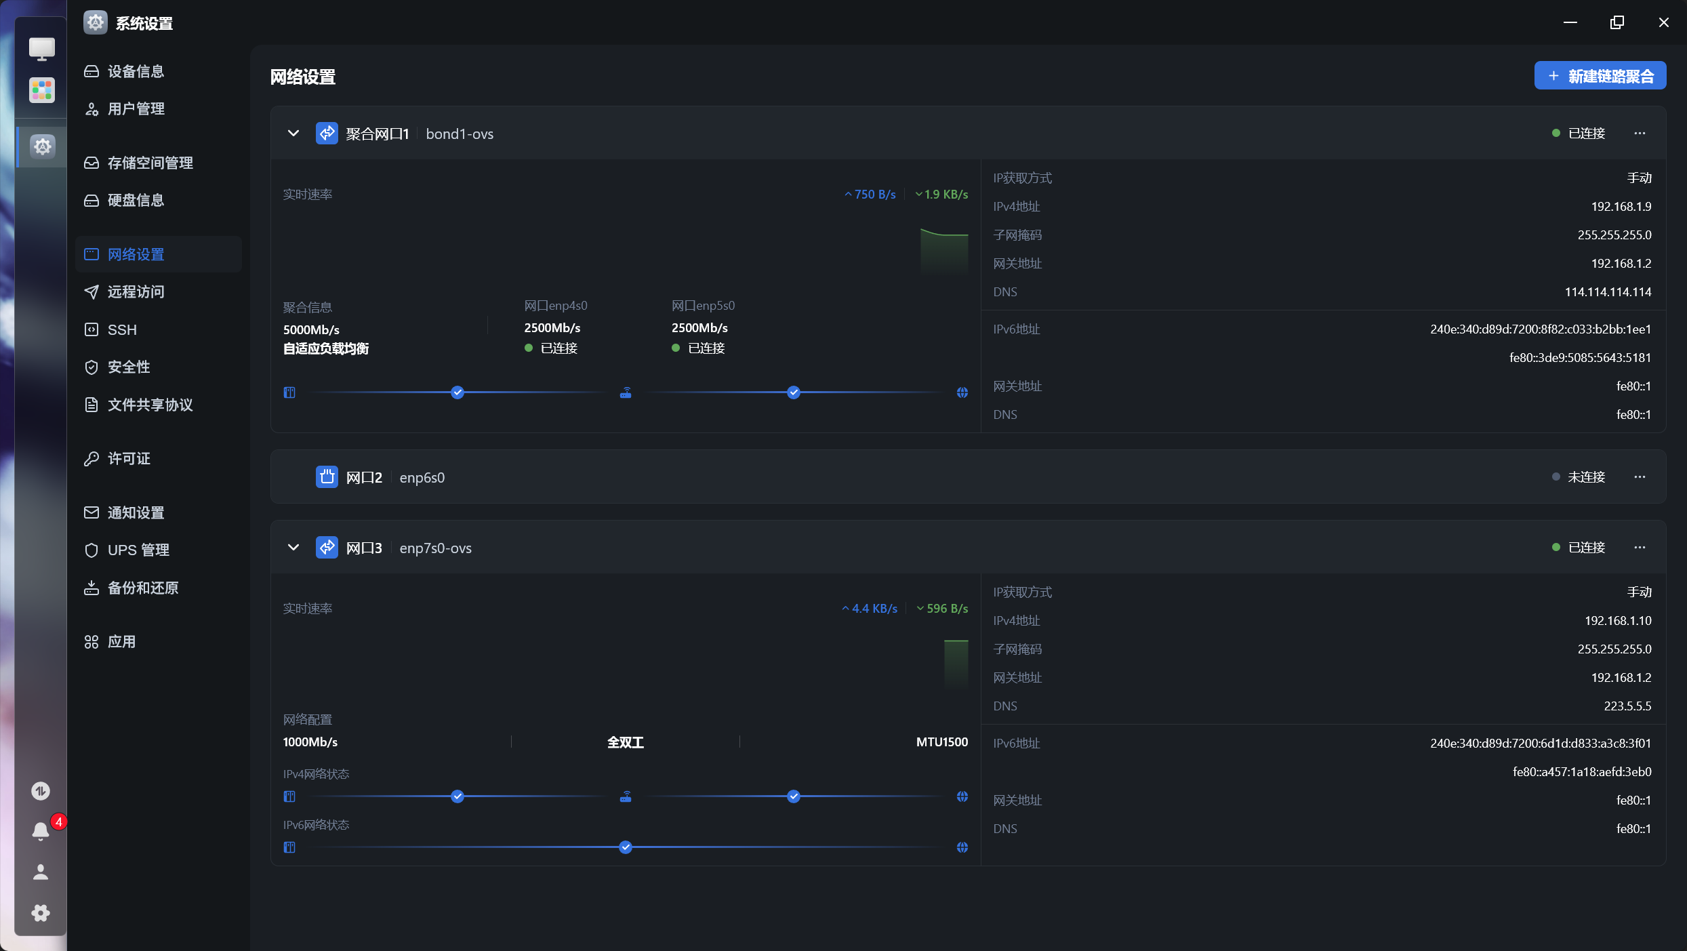
Task: Click the transfer tasks icon in dock
Action: pyautogui.click(x=41, y=791)
